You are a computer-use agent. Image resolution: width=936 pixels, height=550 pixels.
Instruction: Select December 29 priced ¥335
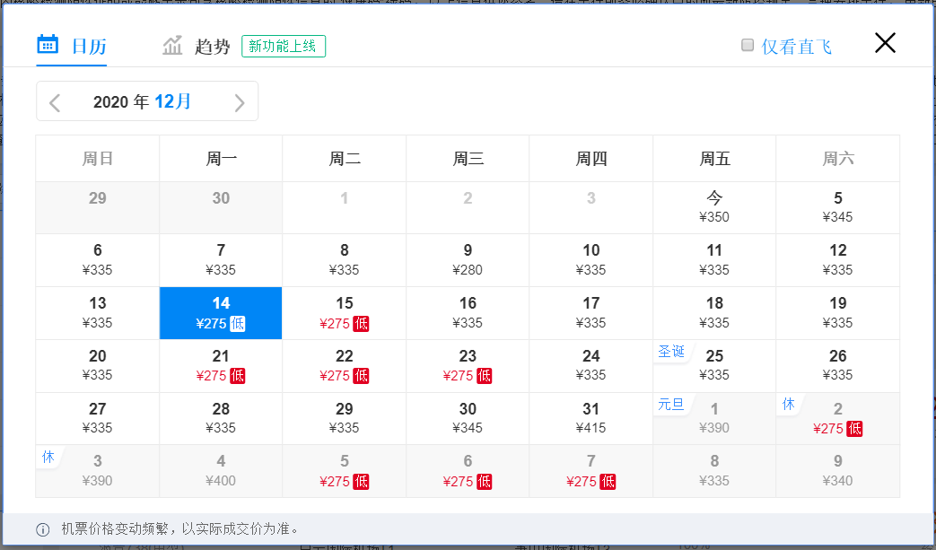(x=345, y=418)
